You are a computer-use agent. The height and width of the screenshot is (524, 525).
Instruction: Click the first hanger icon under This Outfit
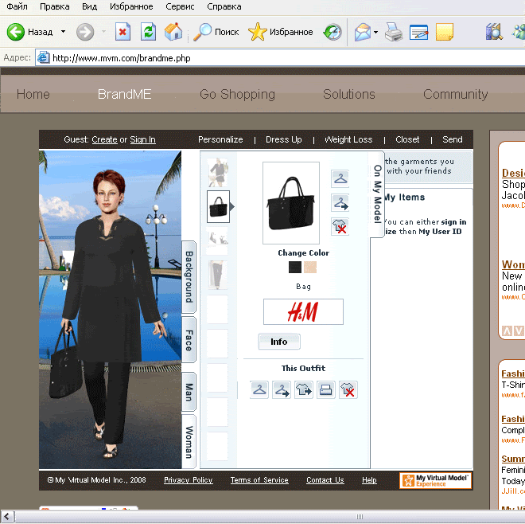(x=259, y=390)
